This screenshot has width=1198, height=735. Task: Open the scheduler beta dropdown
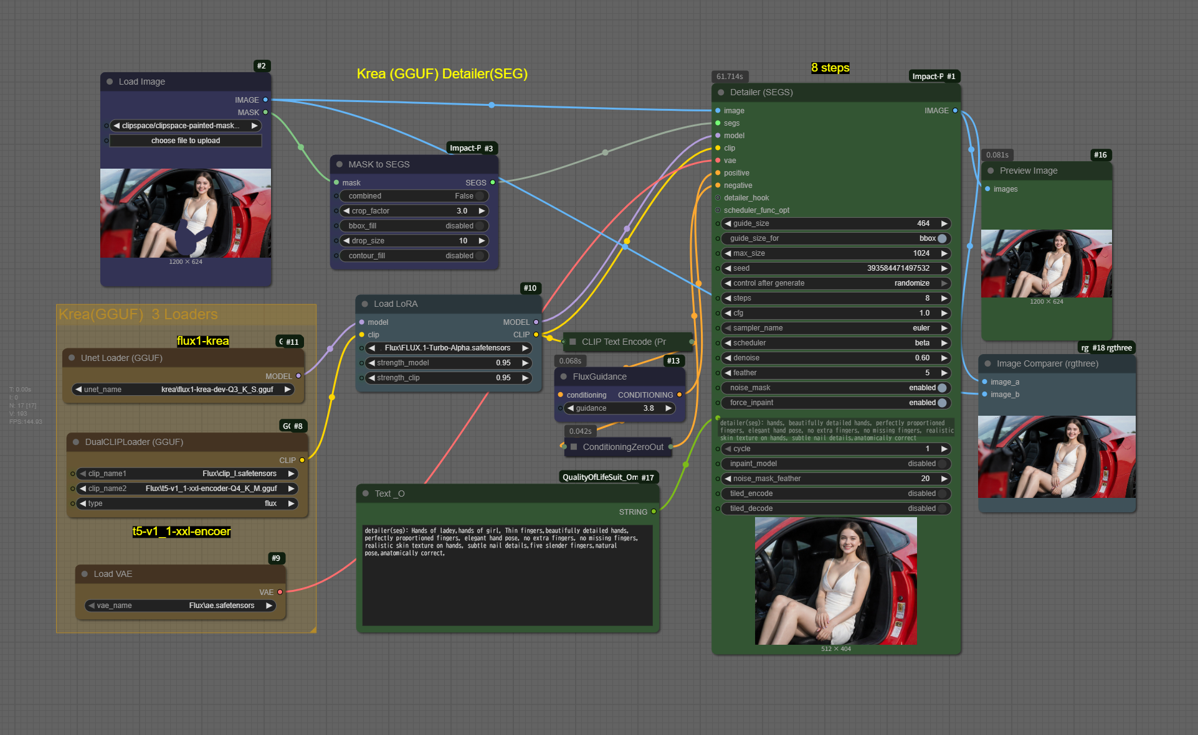pyautogui.click(x=835, y=343)
